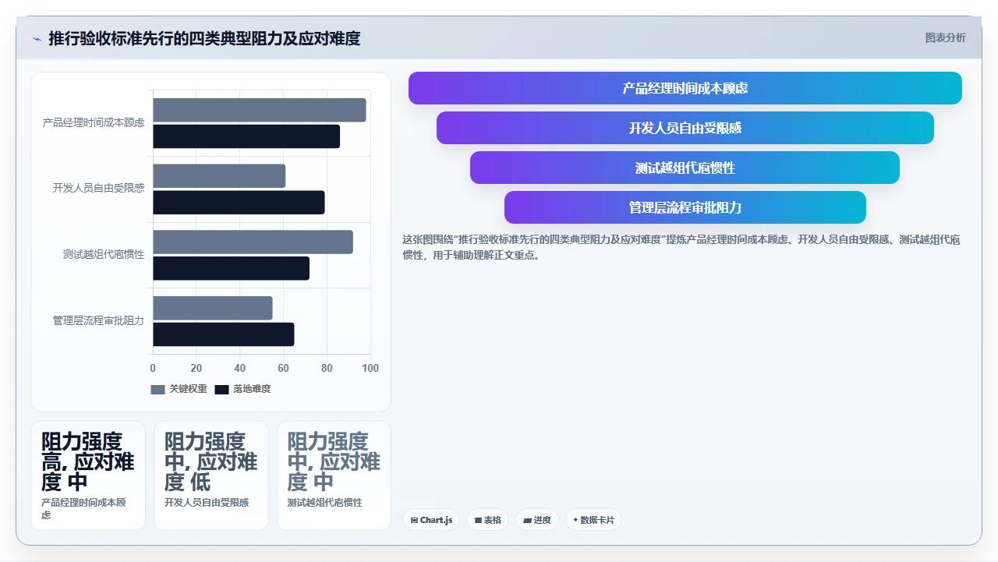Click the main title 推行验收标准先行的四类典型阻力及应对难度
The image size is (998, 562).
coord(204,38)
